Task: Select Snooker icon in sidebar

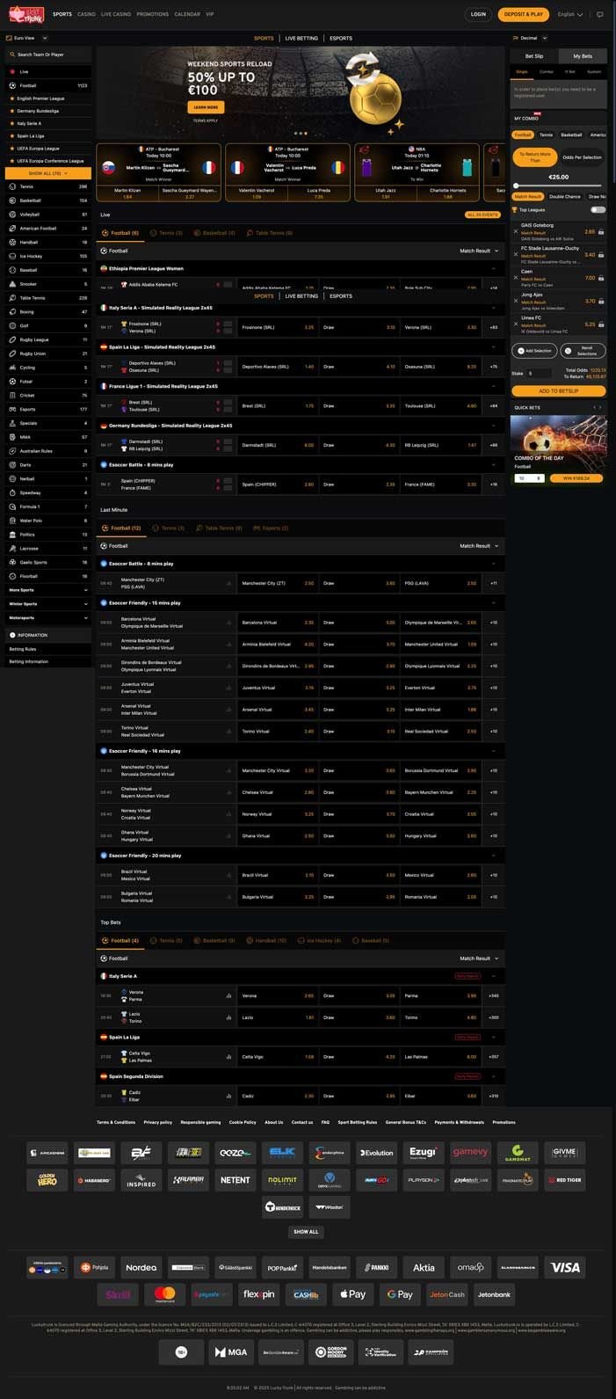Action: click(12, 284)
